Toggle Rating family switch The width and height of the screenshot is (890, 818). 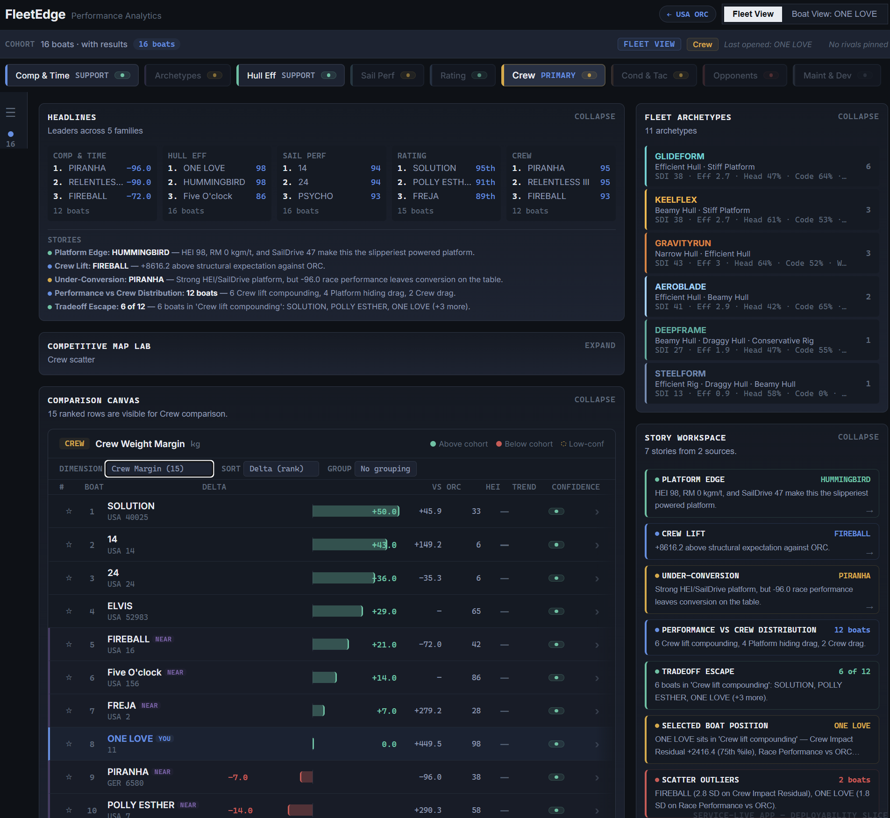point(479,75)
